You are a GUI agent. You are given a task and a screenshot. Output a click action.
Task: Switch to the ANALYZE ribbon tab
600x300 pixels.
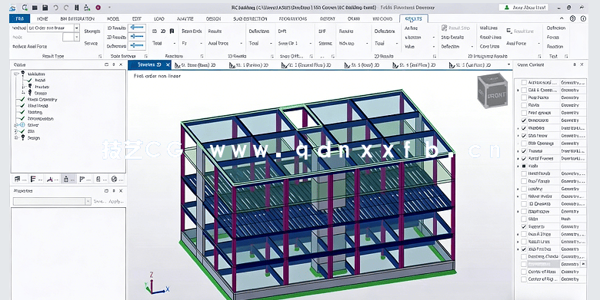185,18
